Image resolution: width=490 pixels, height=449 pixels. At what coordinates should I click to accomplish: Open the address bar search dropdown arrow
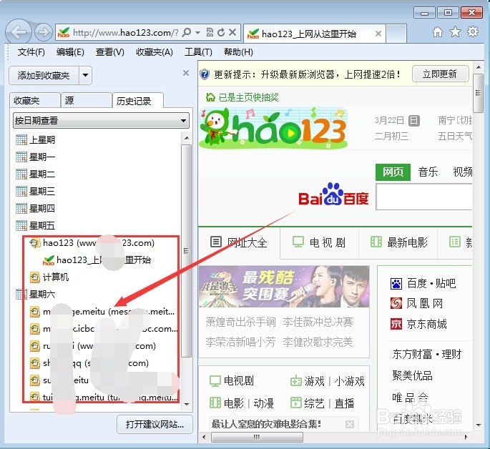click(x=198, y=32)
